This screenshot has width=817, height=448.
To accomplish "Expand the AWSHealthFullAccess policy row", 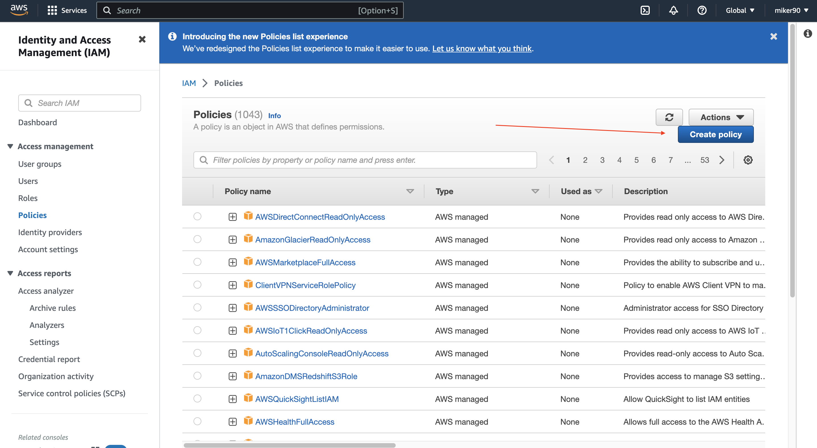I will pos(232,422).
